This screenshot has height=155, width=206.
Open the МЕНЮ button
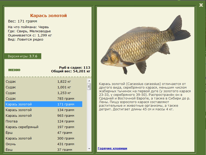pos(14,70)
